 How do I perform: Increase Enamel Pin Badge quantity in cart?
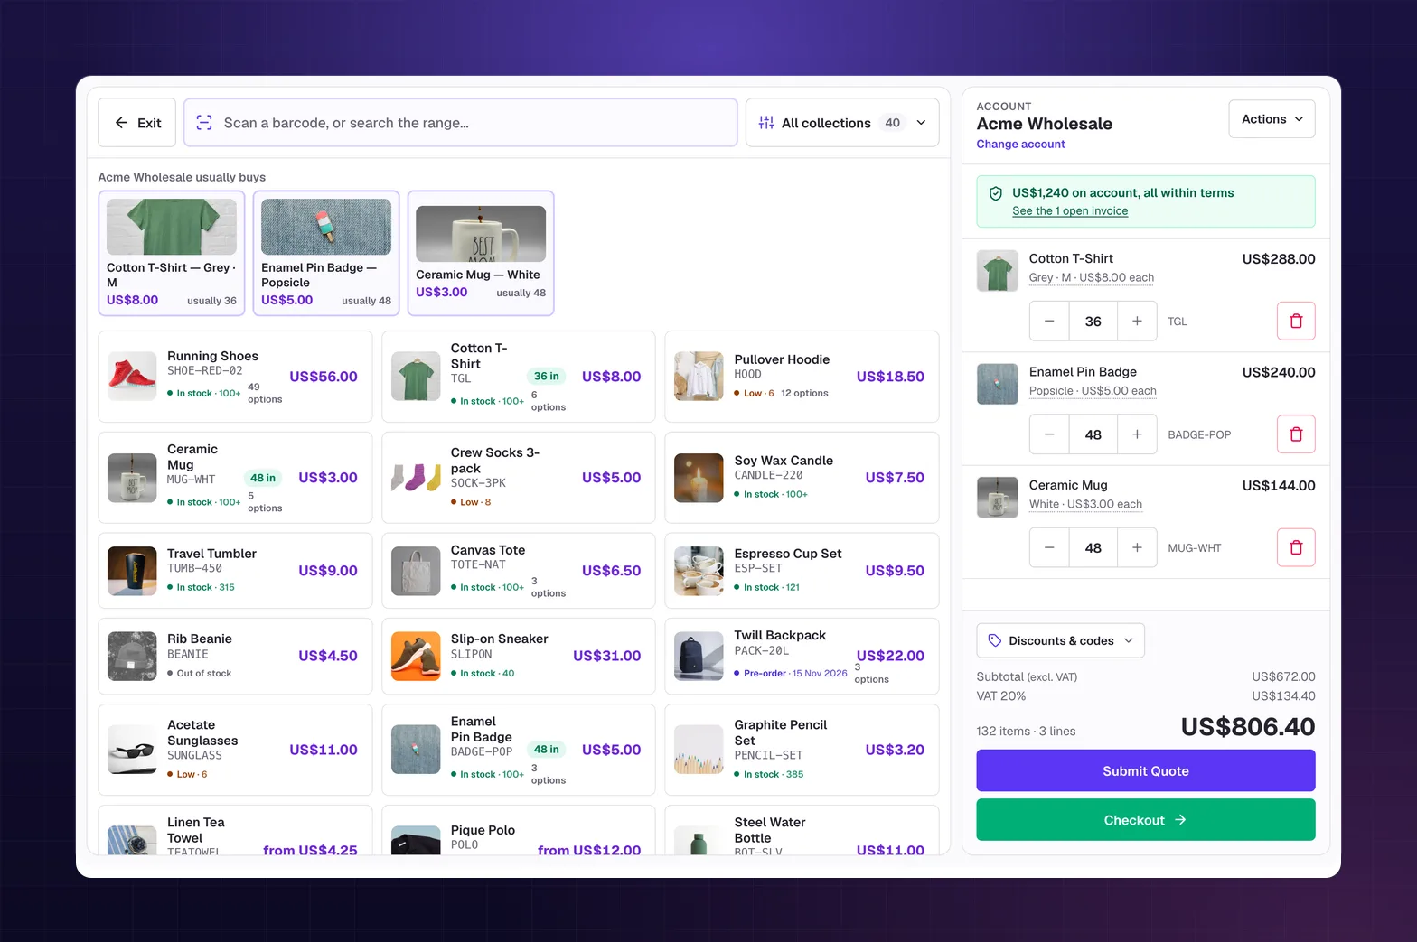click(1137, 434)
